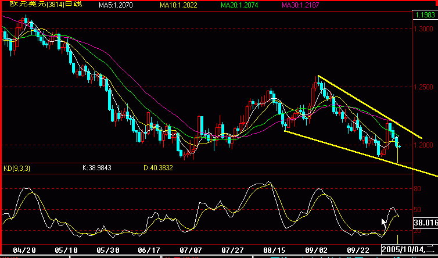The height and width of the screenshot is (258, 438).
Task: Click the 1.2000 price axis label
Action: [423, 145]
